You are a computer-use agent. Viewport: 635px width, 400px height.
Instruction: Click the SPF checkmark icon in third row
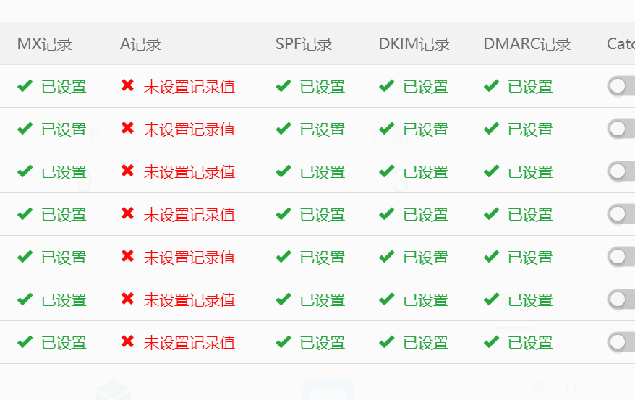click(284, 171)
